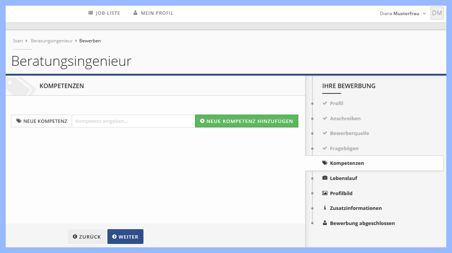The image size is (452, 253).
Task: Jump to the Anschreiben step
Action: (x=345, y=118)
